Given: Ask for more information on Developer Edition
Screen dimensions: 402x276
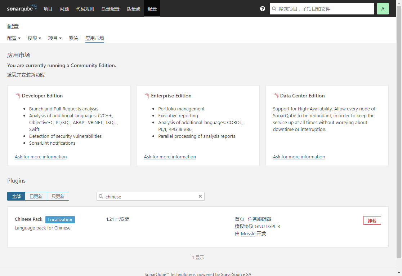Looking at the screenshot, I should pos(41,157).
